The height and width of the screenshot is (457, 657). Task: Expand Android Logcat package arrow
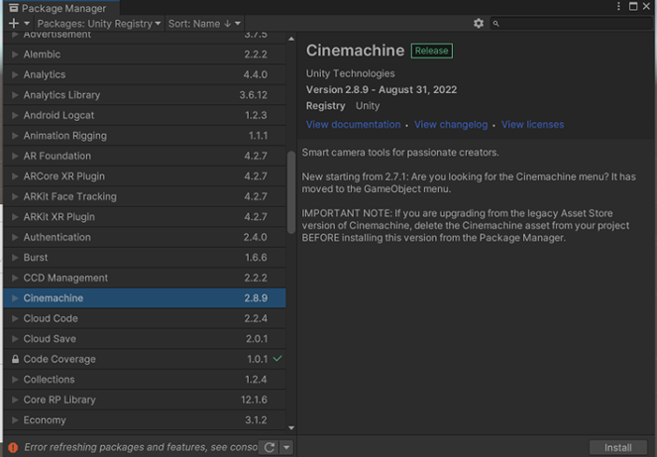(x=15, y=115)
